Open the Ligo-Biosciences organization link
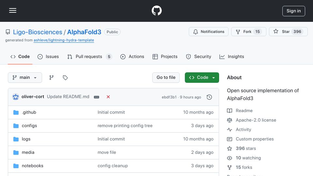This screenshot has height=176, width=313. tap(37, 32)
